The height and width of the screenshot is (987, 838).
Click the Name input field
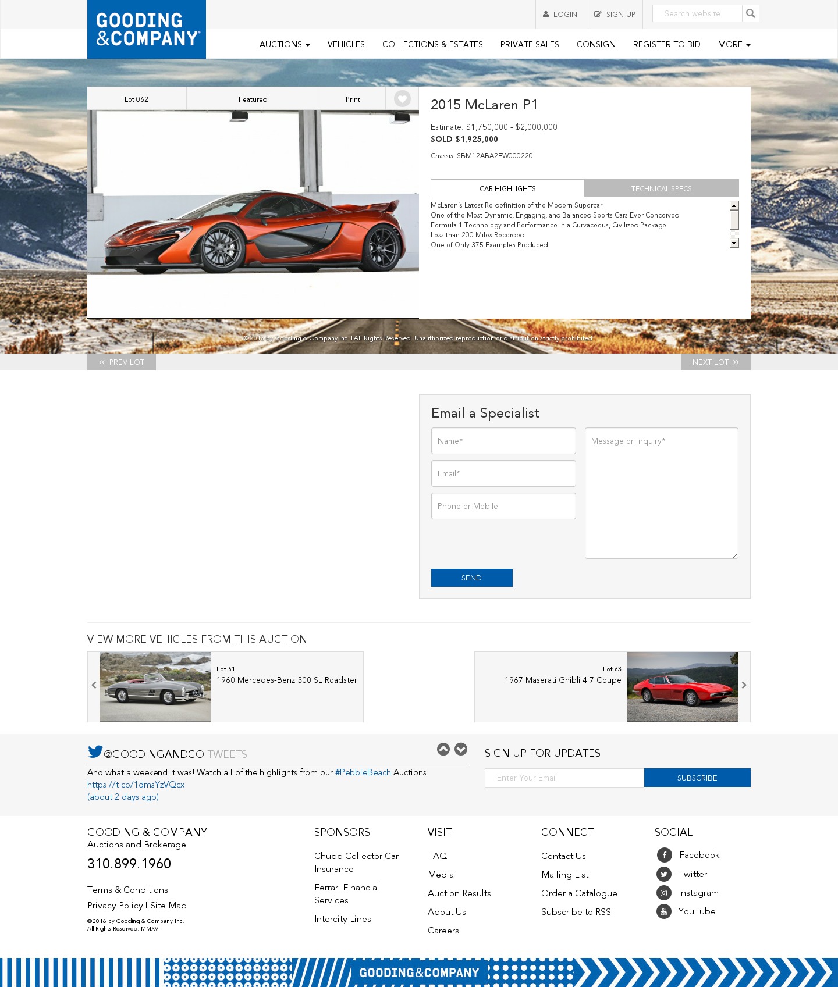(x=503, y=441)
